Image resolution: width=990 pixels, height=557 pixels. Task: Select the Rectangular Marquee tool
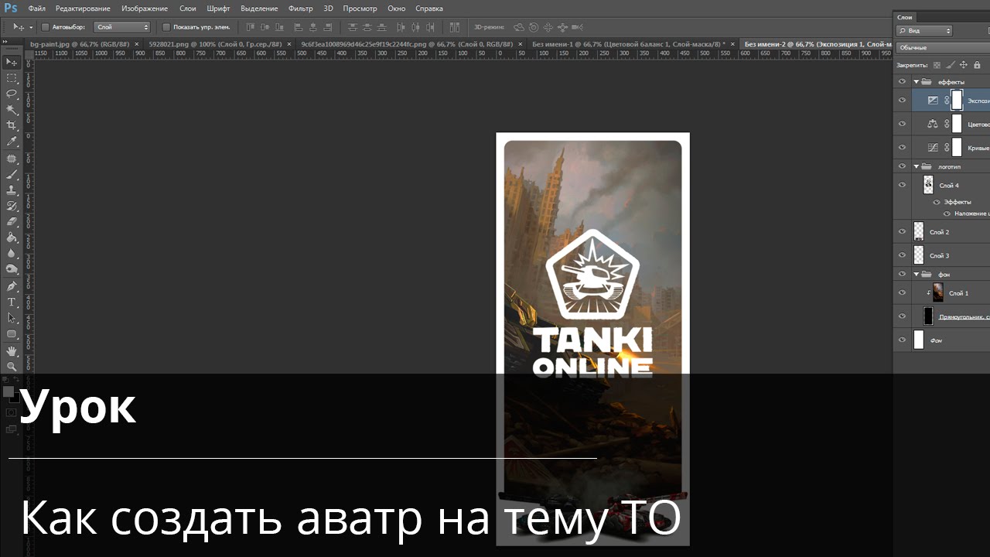12,78
